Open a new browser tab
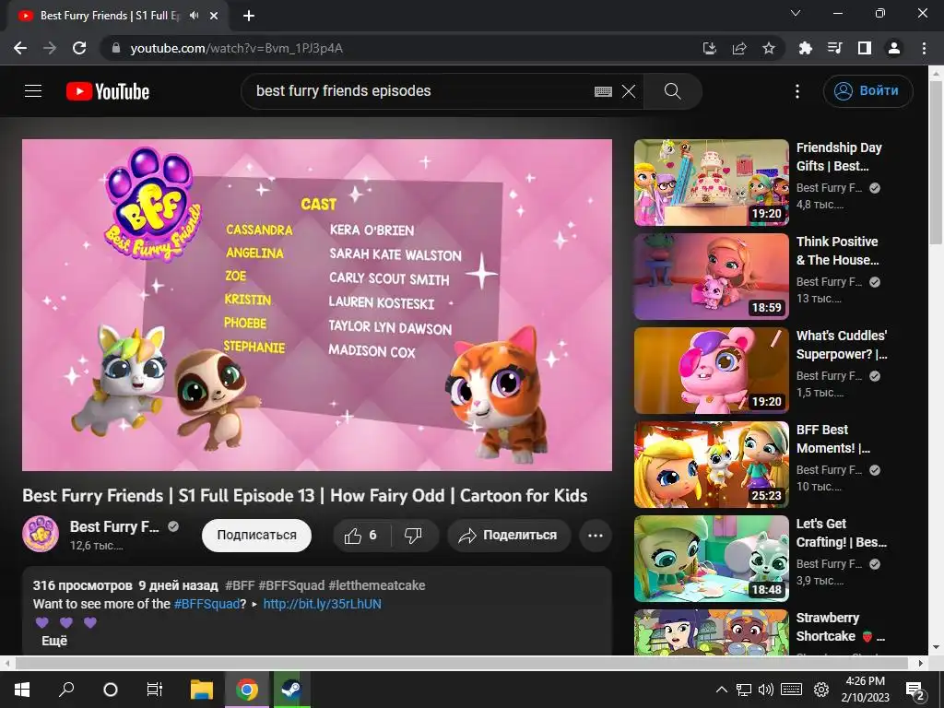Viewport: 944px width, 708px height. (249, 16)
